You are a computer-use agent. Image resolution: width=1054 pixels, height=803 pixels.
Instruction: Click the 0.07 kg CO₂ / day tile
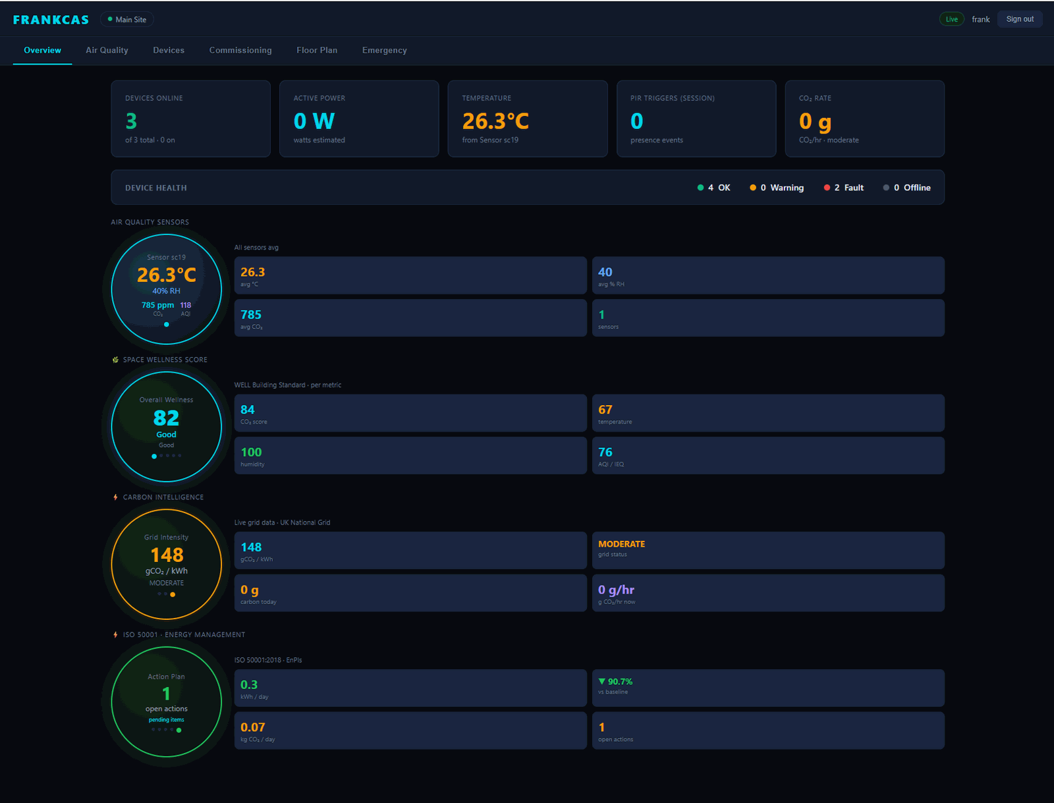click(410, 731)
